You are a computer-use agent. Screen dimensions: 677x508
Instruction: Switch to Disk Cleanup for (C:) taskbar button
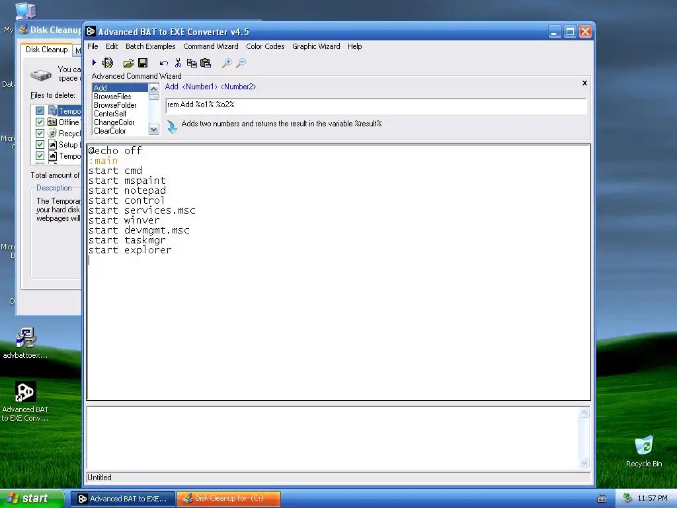229,499
